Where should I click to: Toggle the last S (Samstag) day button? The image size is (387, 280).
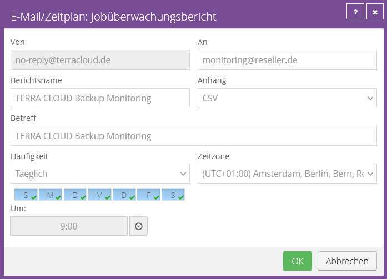click(173, 195)
